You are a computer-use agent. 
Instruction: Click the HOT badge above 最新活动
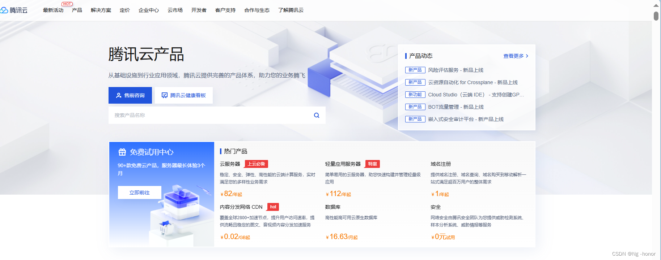click(x=67, y=4)
